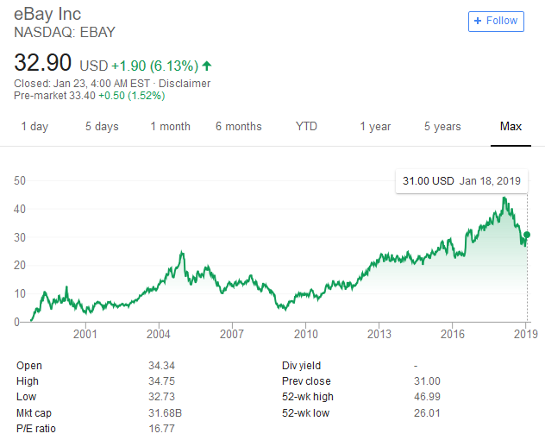Open the Disclaimer link
This screenshot has width=545, height=440.
185,84
